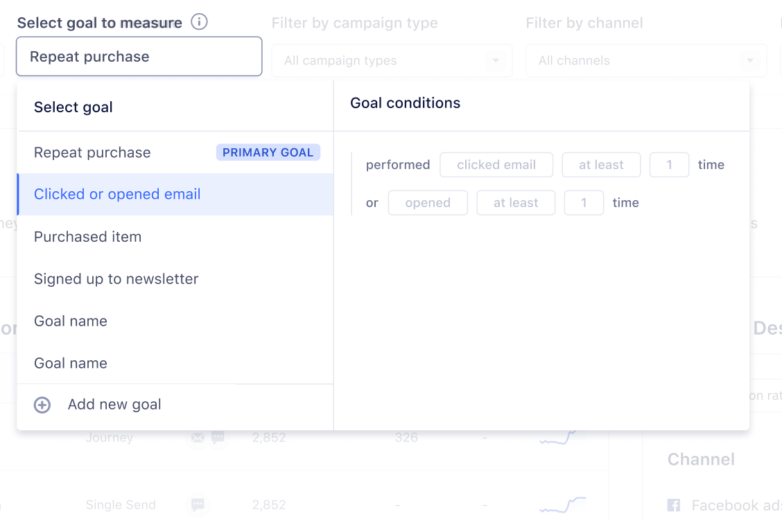
Task: Click the chat bubble icon in the Single Send row
Action: pyautogui.click(x=198, y=504)
